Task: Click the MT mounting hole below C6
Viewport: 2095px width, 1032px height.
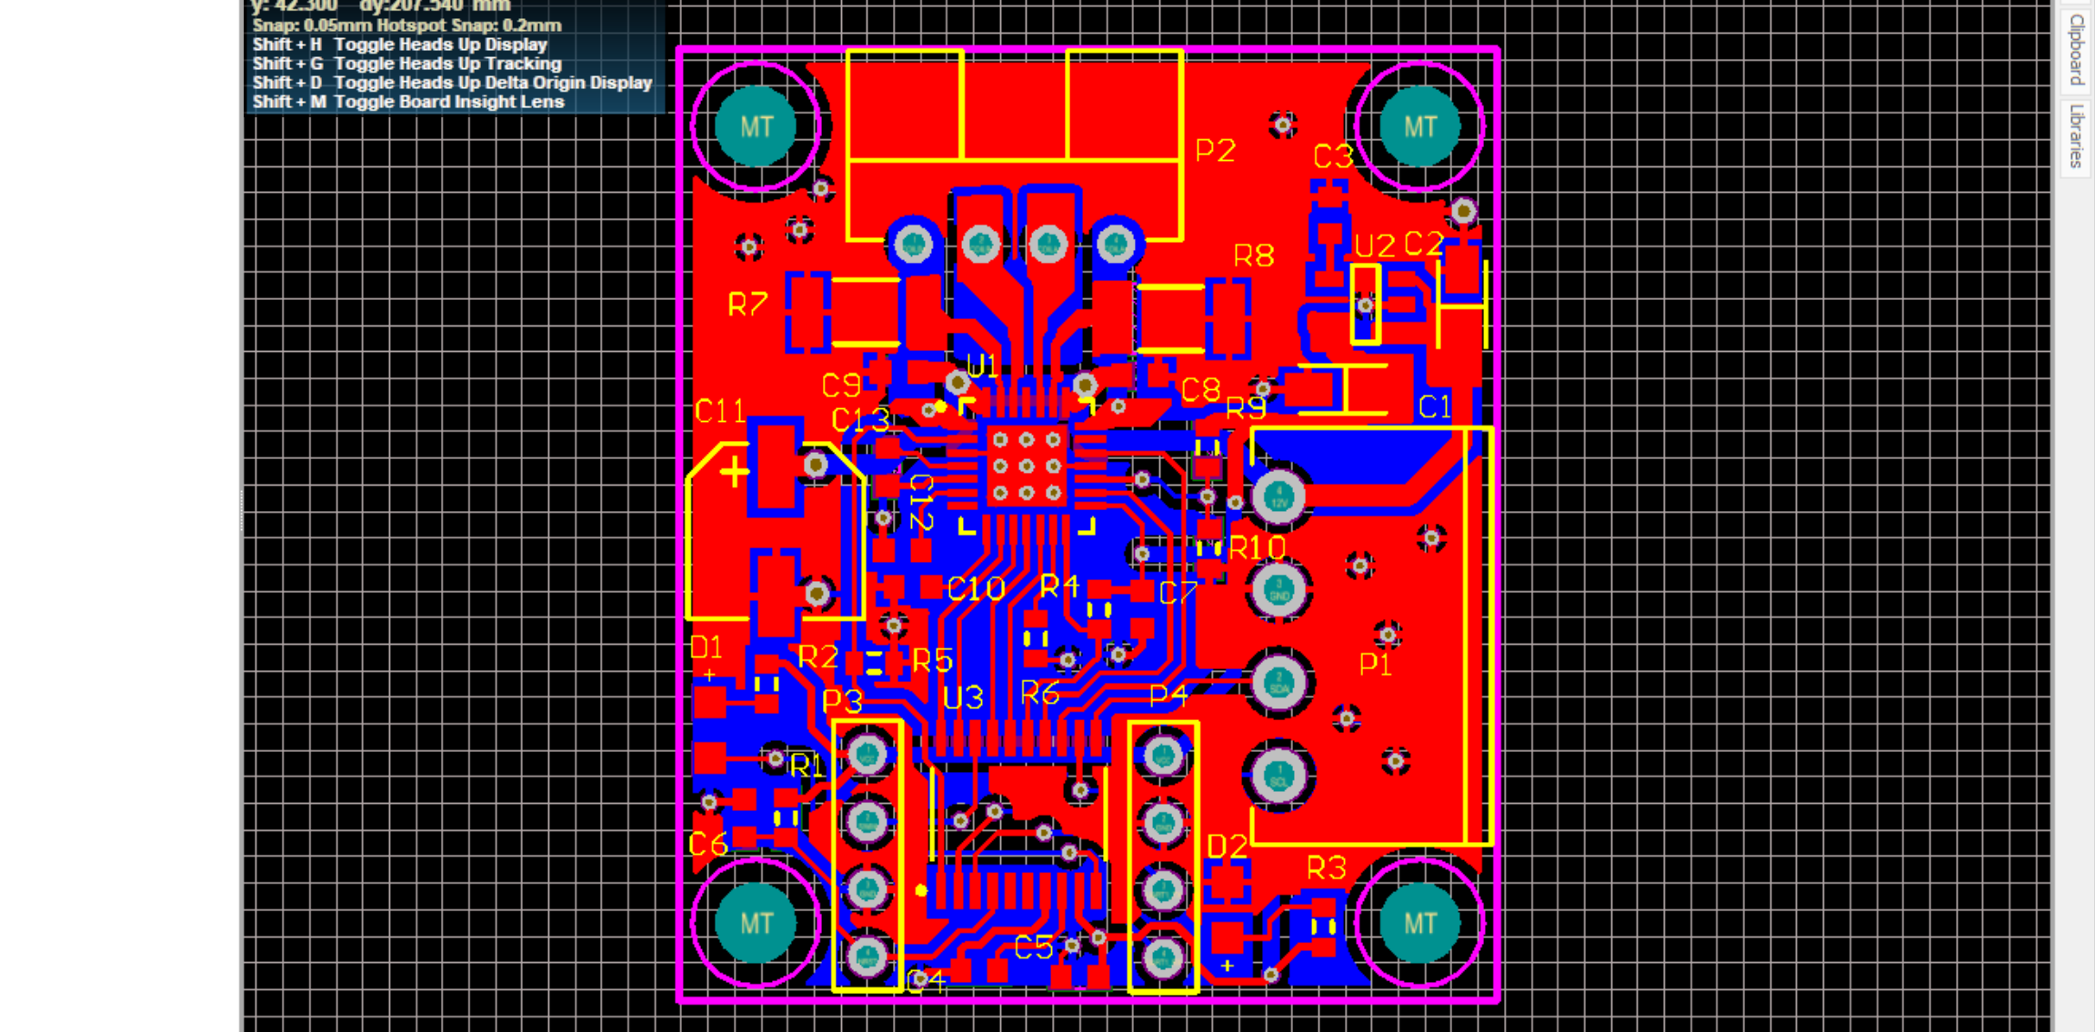Action: tap(756, 924)
